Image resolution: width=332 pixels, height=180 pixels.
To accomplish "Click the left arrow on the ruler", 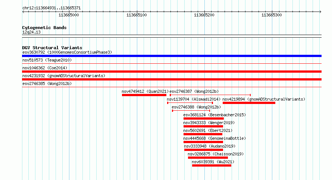I will click(x=23, y=12).
